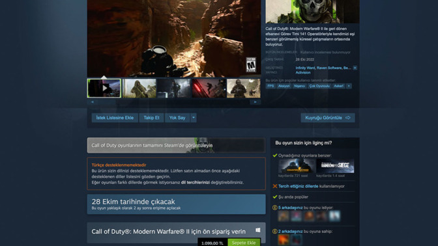Play the trailer video thumbnail
This screenshot has height=246, width=438.
click(x=104, y=88)
